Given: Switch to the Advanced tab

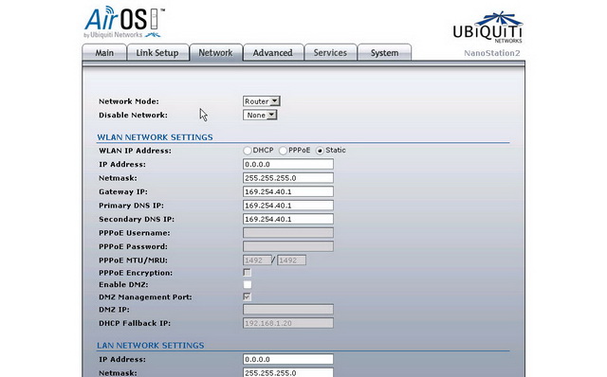Looking at the screenshot, I should pyautogui.click(x=273, y=53).
